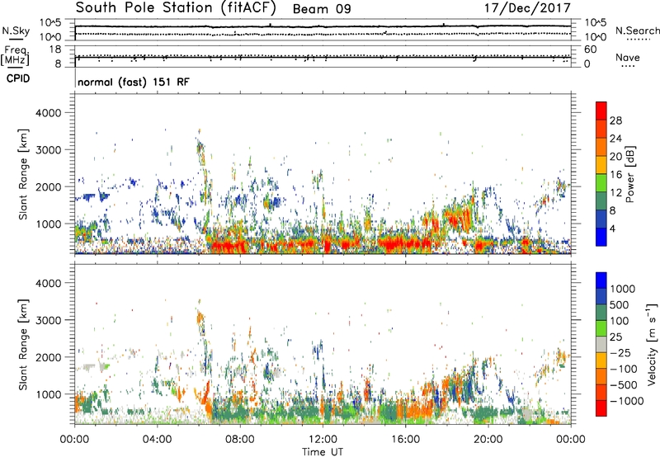Click the blue top of Velocity colorbar
The image size is (660, 457).
click(x=601, y=280)
